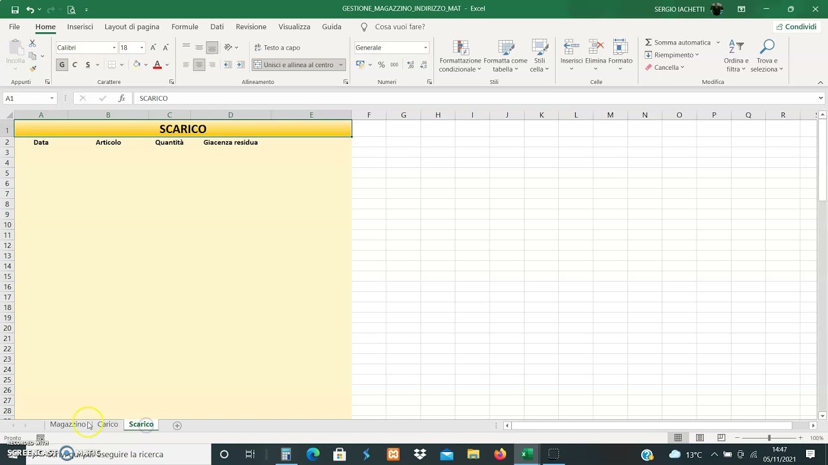
Task: Undo the last action
Action: [x=30, y=9]
